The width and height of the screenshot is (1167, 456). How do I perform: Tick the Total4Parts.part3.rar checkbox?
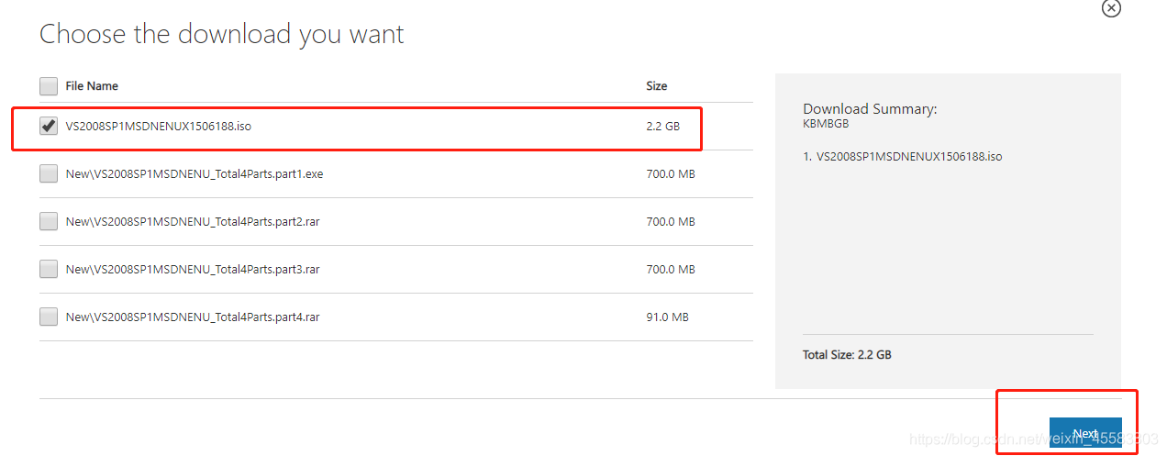tap(49, 270)
